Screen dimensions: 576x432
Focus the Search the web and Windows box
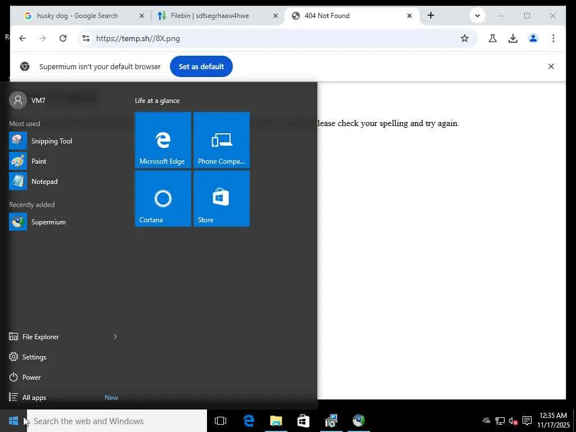tap(117, 421)
